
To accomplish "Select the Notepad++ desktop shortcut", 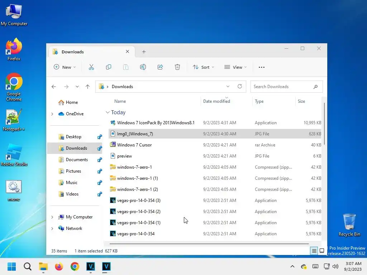I will click(x=14, y=120).
